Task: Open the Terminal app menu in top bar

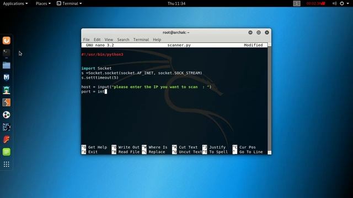Action: tap(69, 3)
